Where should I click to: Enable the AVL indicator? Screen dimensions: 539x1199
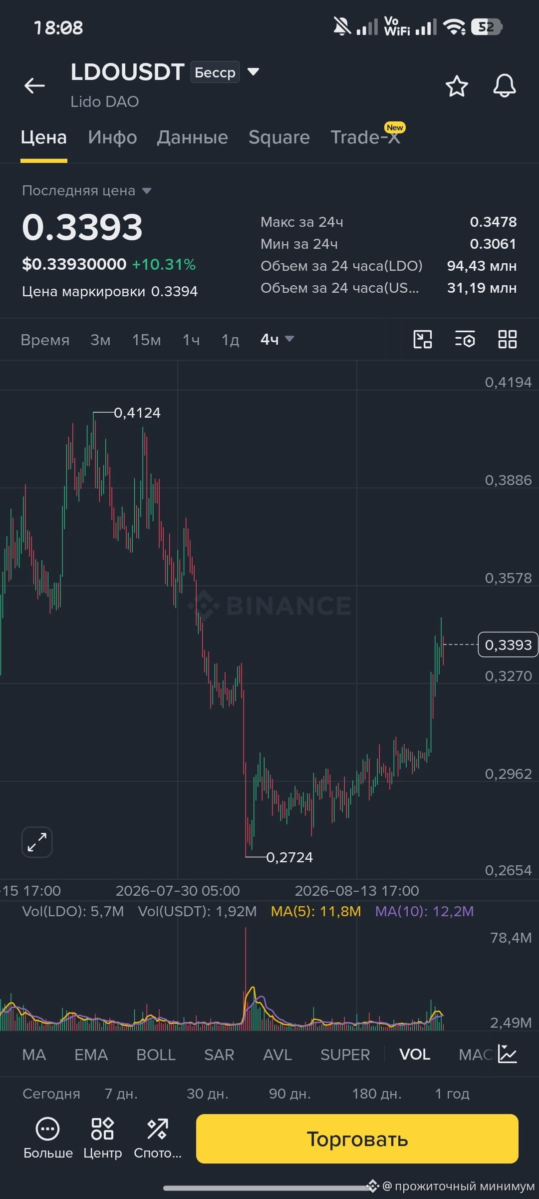click(x=277, y=1055)
